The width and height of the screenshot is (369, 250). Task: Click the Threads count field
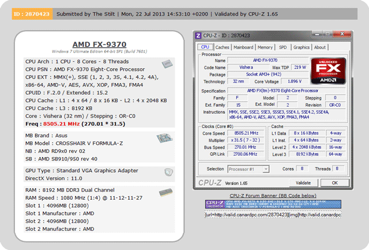click(337, 169)
